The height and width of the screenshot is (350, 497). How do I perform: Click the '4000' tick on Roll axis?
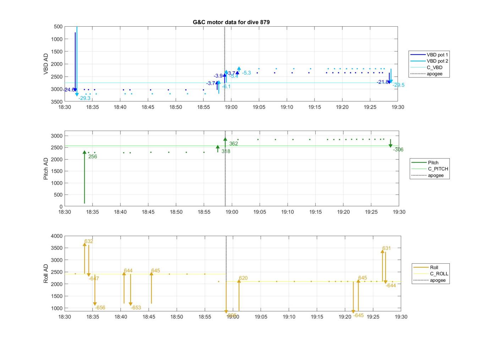click(57, 236)
